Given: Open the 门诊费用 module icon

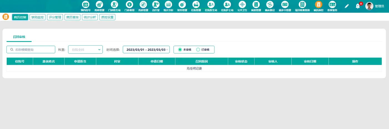Looking at the screenshot, I should click(129, 4).
